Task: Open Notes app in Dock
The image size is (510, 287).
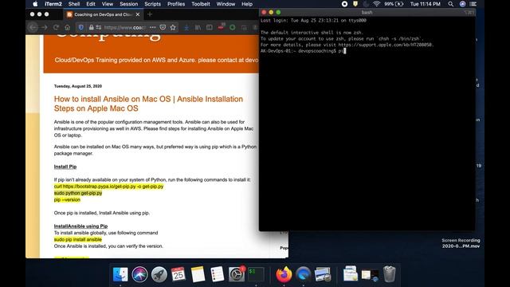Action: coord(198,274)
